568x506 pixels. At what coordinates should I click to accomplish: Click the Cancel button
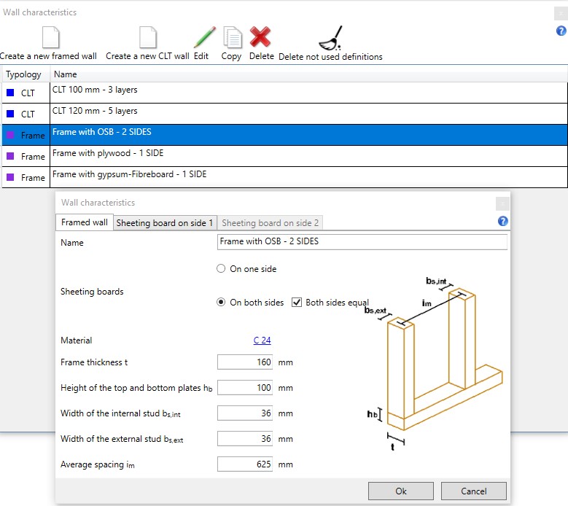point(473,491)
